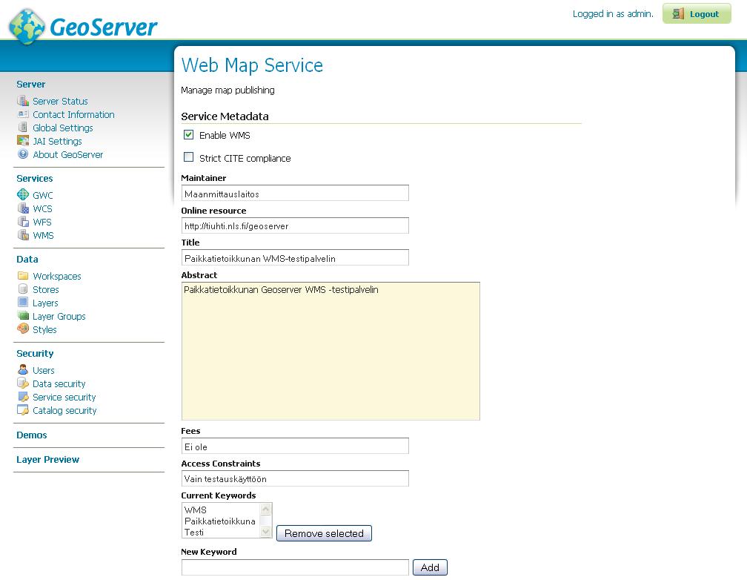Open the WFS service settings

(x=42, y=222)
